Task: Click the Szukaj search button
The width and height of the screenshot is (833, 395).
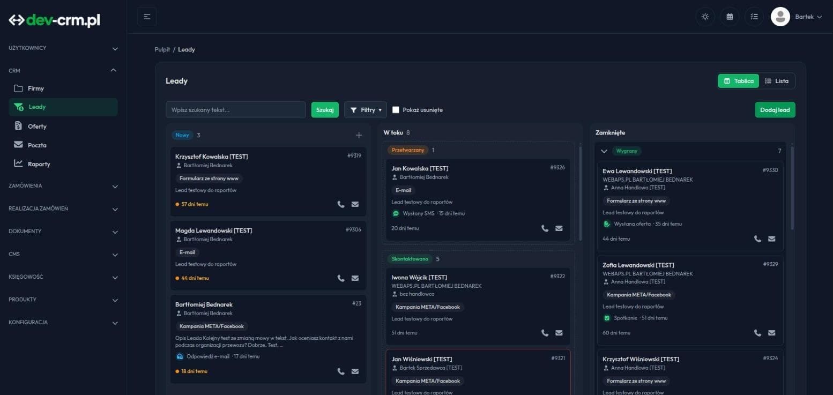Action: 325,110
